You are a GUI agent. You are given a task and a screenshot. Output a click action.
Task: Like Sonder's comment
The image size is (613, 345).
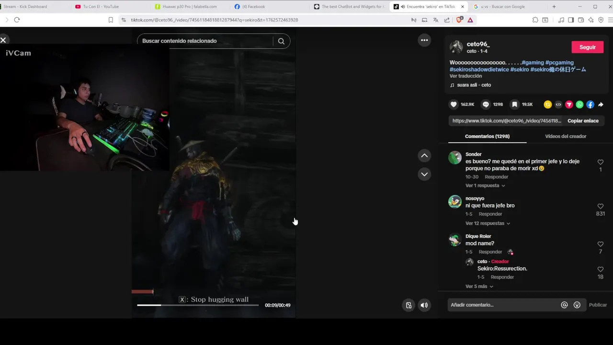click(601, 162)
